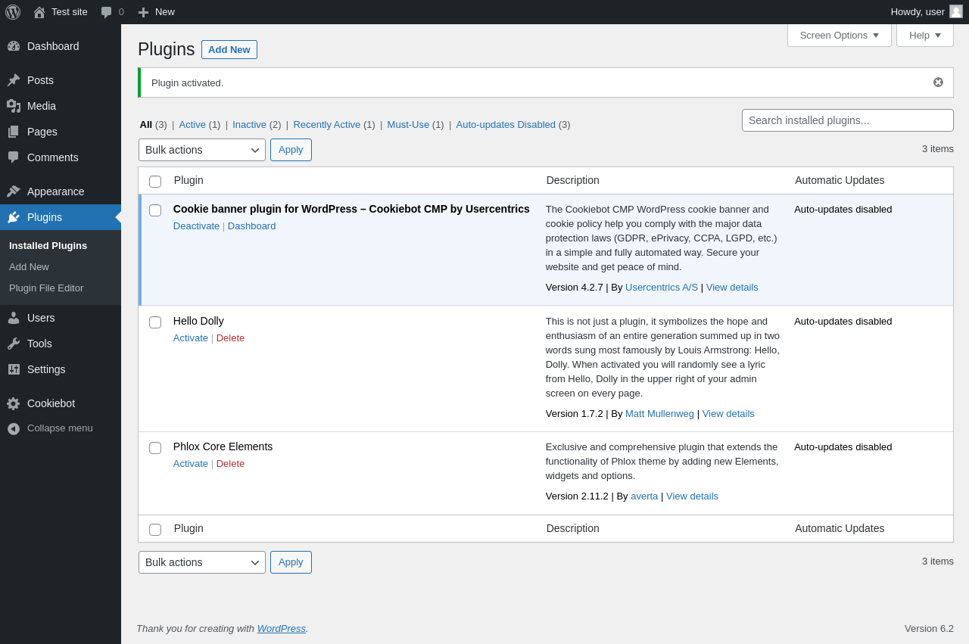Click the Add New button beside Plugins heading
The width and height of the screenshot is (969, 644).
pyautogui.click(x=229, y=49)
